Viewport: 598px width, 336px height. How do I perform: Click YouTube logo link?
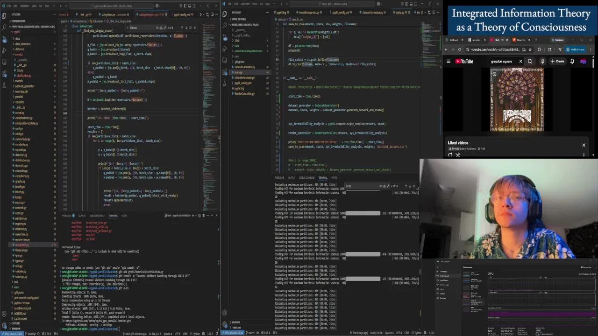pos(464,61)
